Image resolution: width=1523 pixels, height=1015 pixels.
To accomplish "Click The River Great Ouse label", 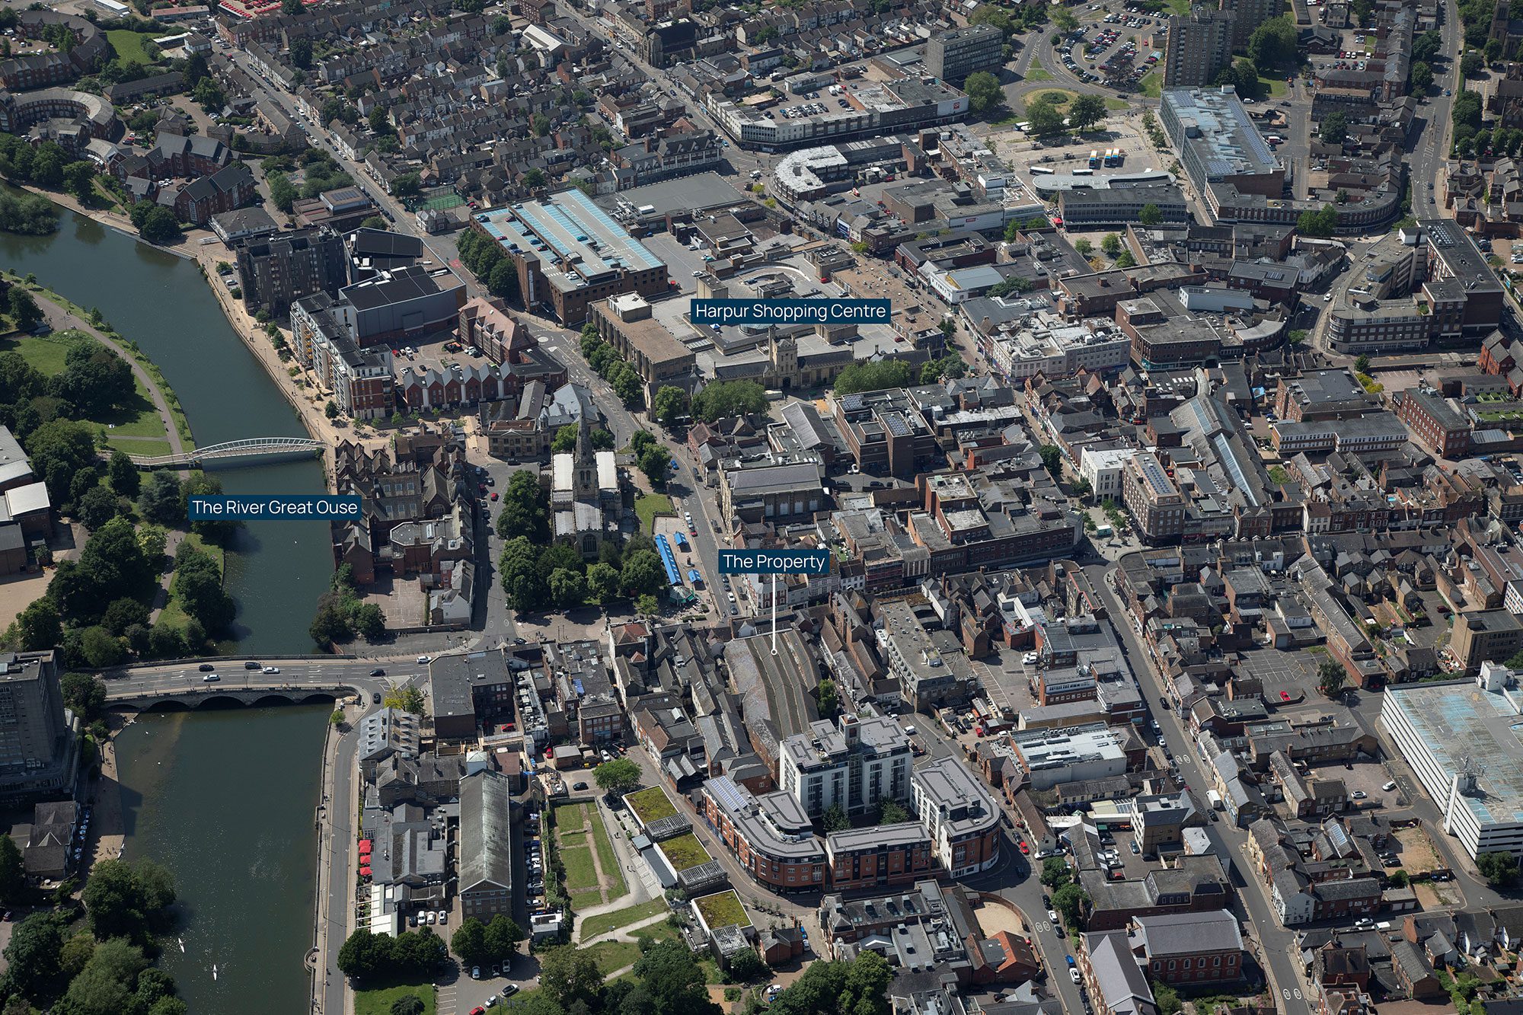I will [274, 507].
